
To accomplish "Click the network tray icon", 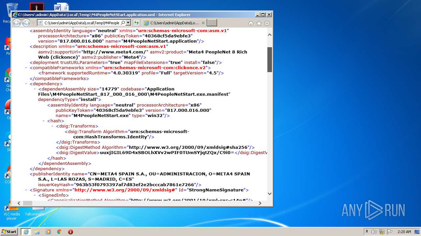I will click(x=382, y=232).
